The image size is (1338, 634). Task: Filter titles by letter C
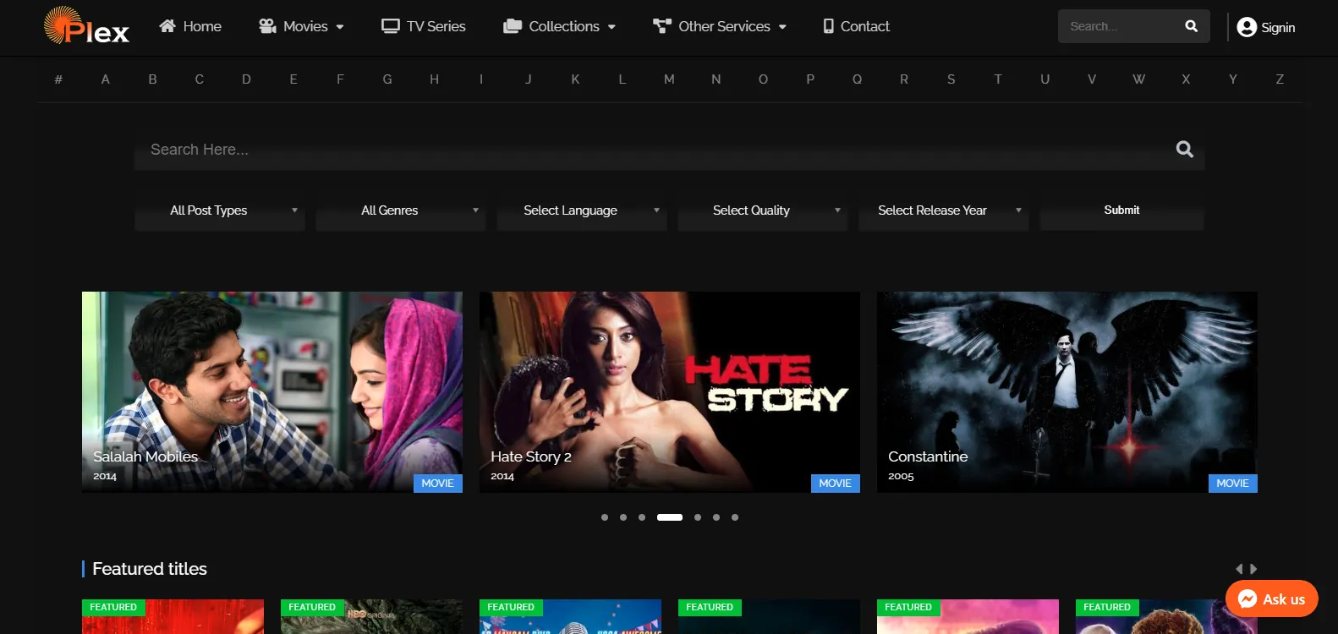(x=200, y=79)
